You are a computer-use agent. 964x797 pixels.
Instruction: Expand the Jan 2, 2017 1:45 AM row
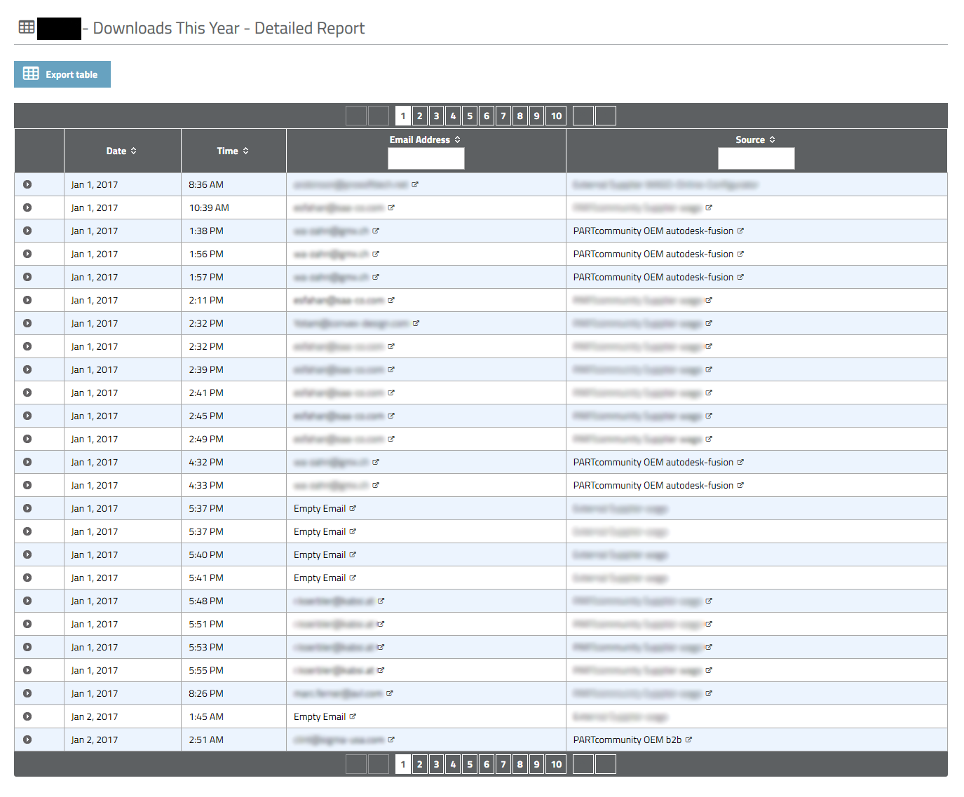27,716
